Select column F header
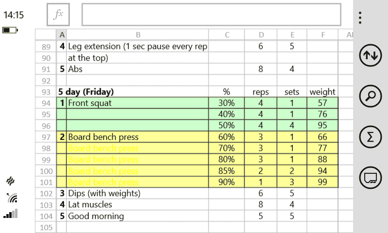The image size is (388, 233). pos(323,34)
